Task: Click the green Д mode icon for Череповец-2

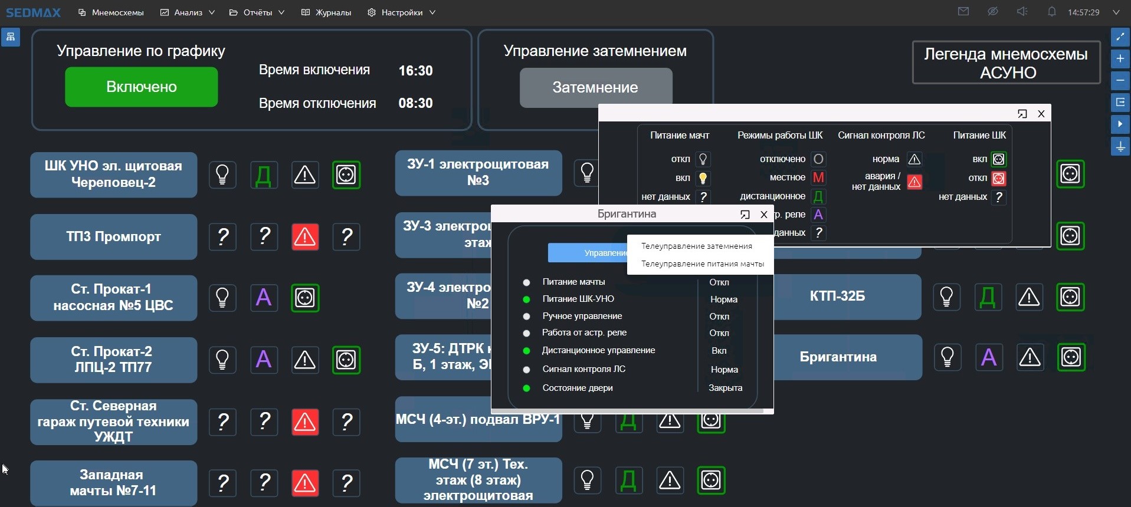Action: tap(264, 175)
